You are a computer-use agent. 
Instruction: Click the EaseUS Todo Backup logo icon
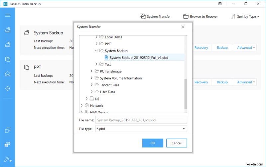5,4
